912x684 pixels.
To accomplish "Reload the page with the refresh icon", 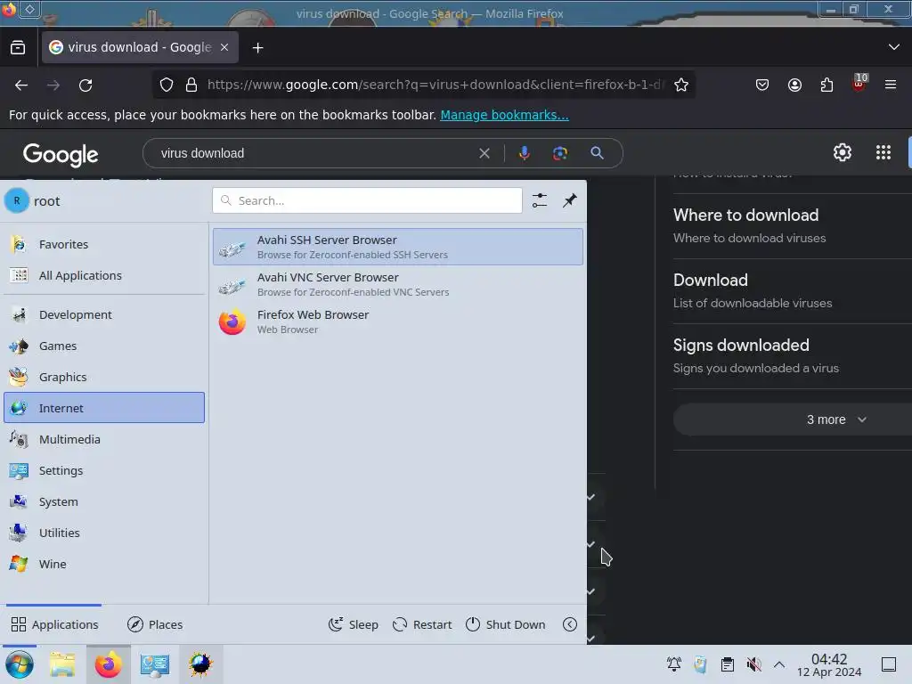I will 85,85.
